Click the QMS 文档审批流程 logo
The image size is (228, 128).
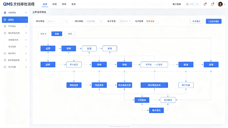click(19, 4)
